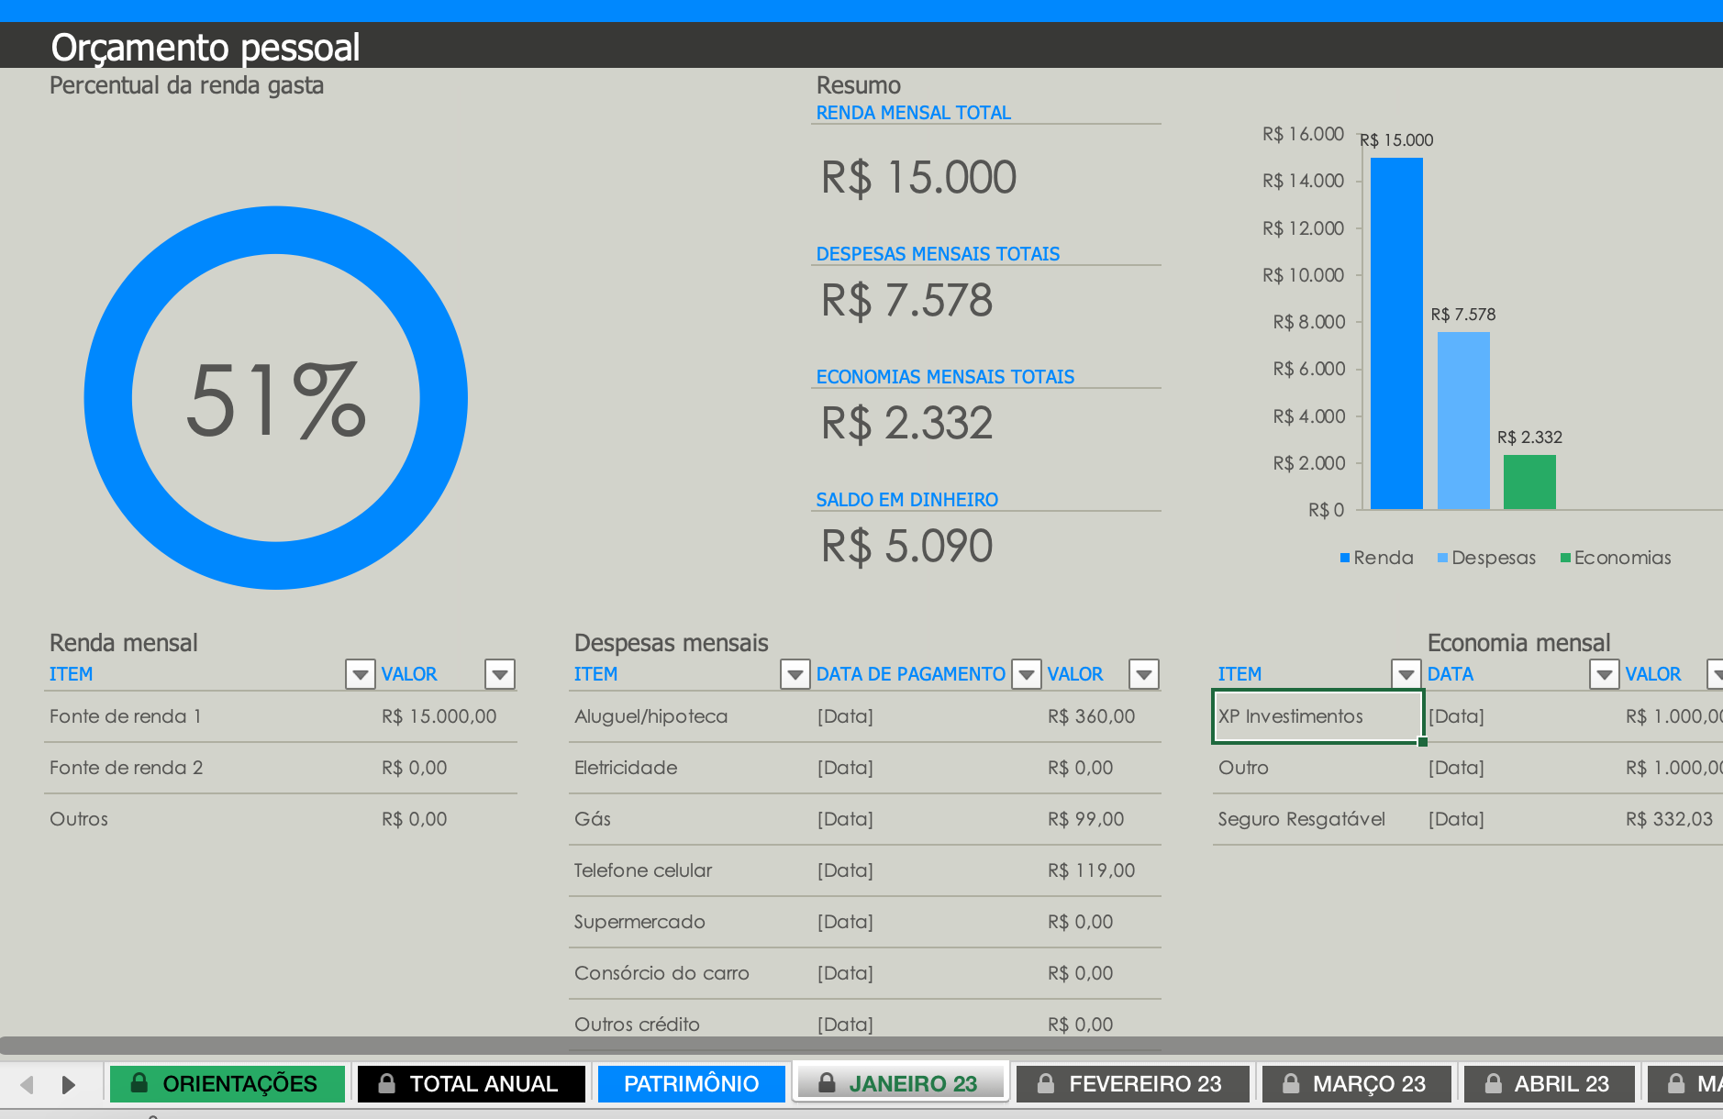The image size is (1723, 1119).
Task: Select the XP Investimentos cell
Action: pos(1317,716)
